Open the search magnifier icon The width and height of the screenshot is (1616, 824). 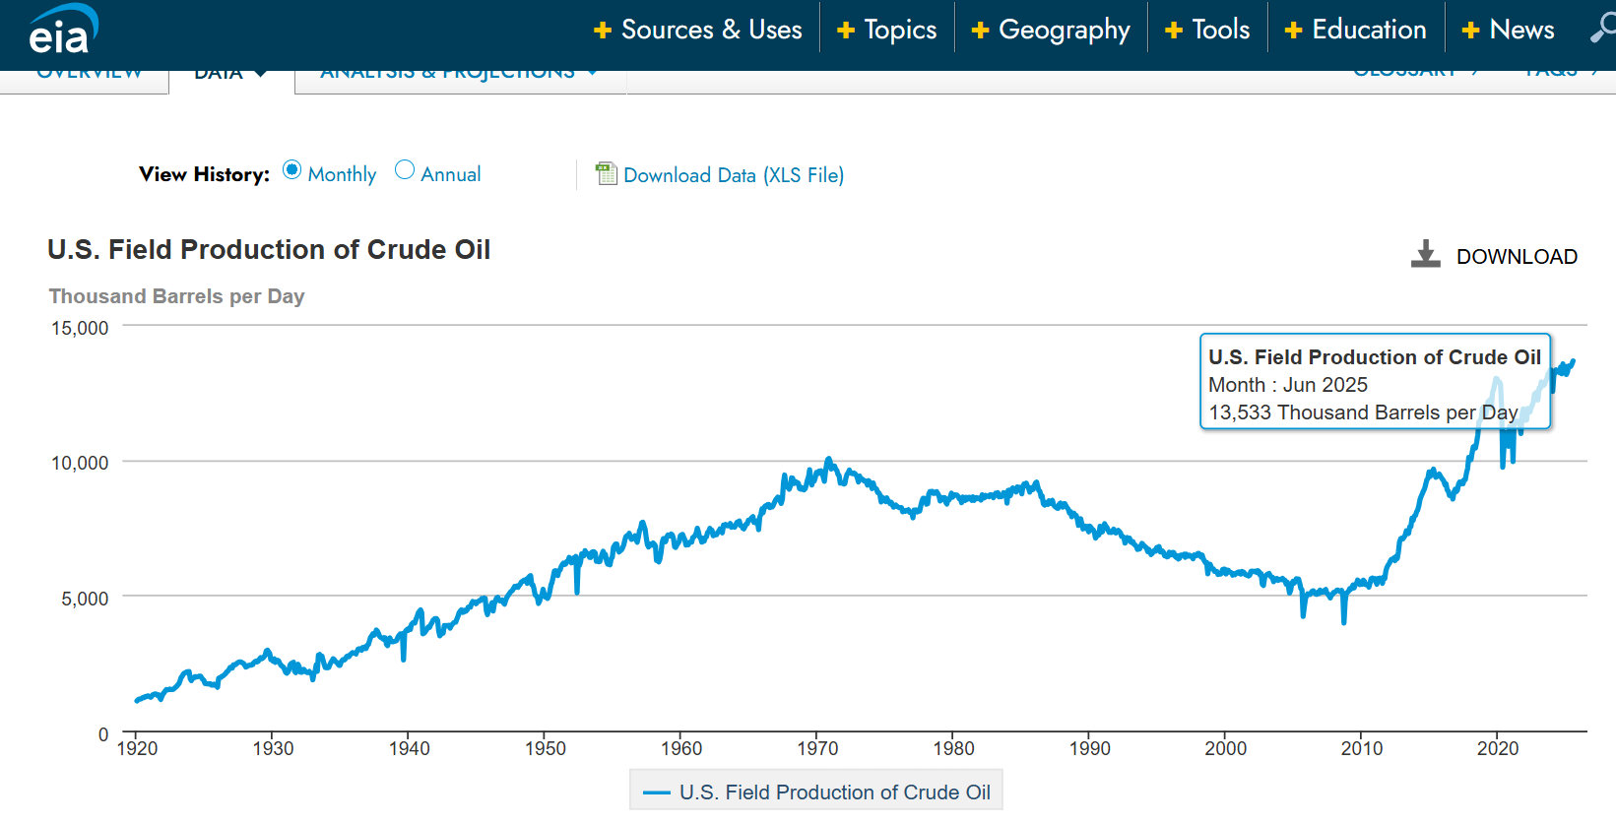point(1601,29)
